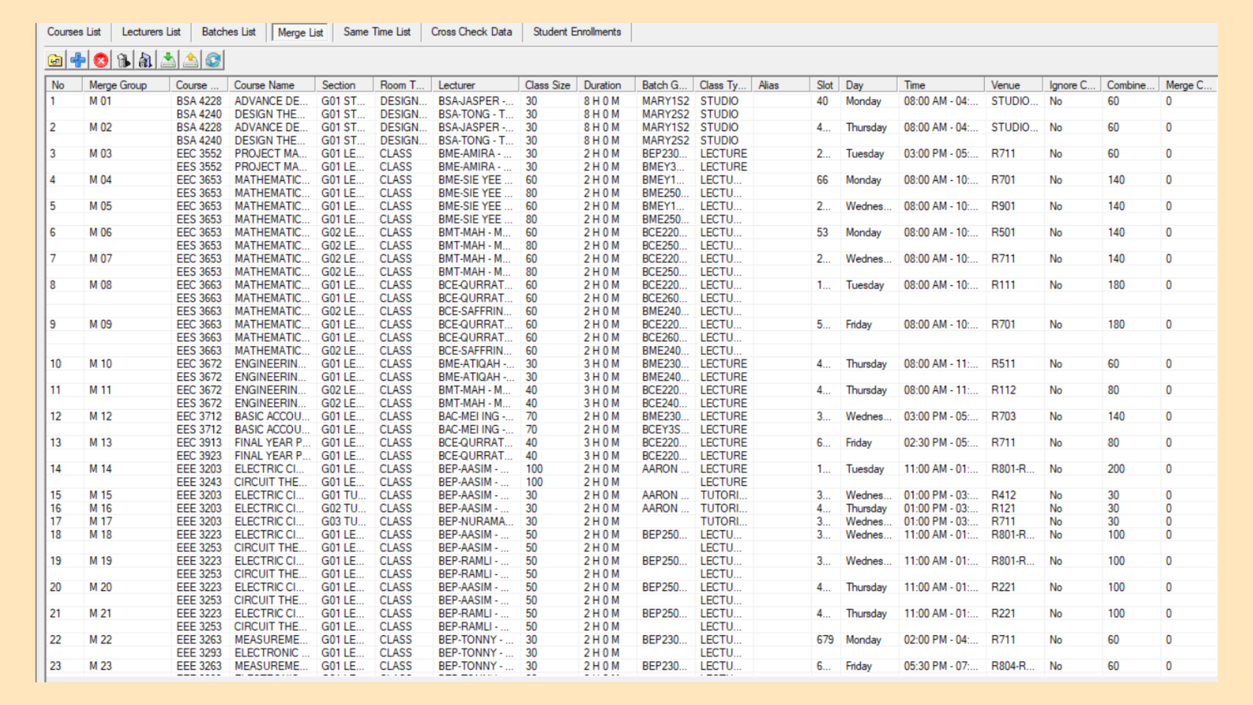The image size is (1253, 705).
Task: Click the Alias column header
Action: click(x=781, y=85)
